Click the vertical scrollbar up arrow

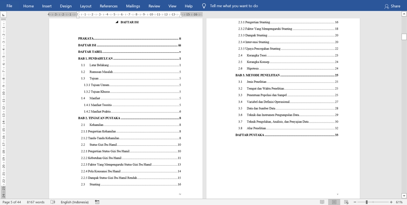404,14
